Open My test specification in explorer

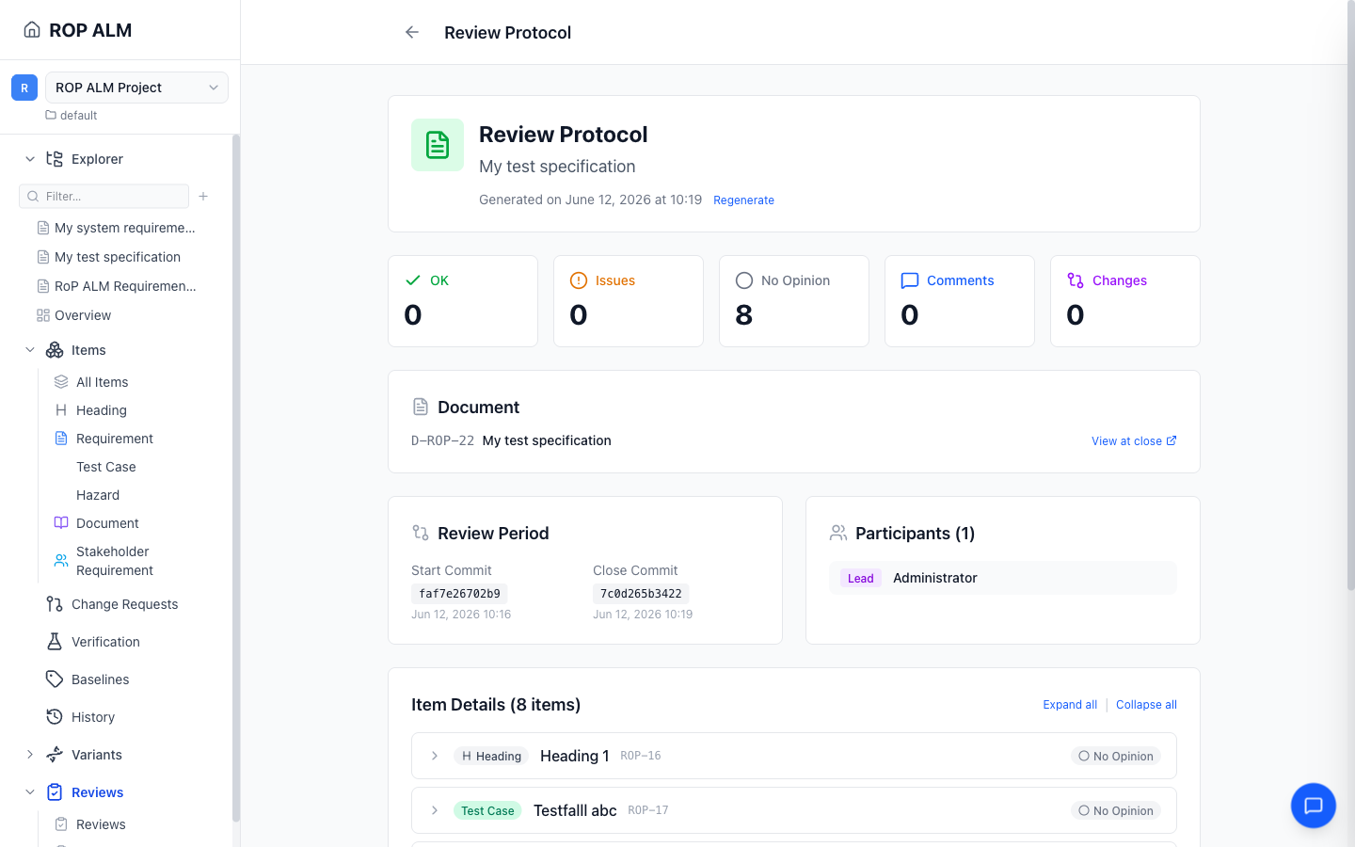tap(109, 257)
